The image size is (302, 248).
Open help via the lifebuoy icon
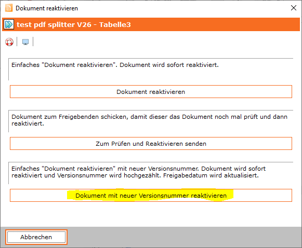9,42
